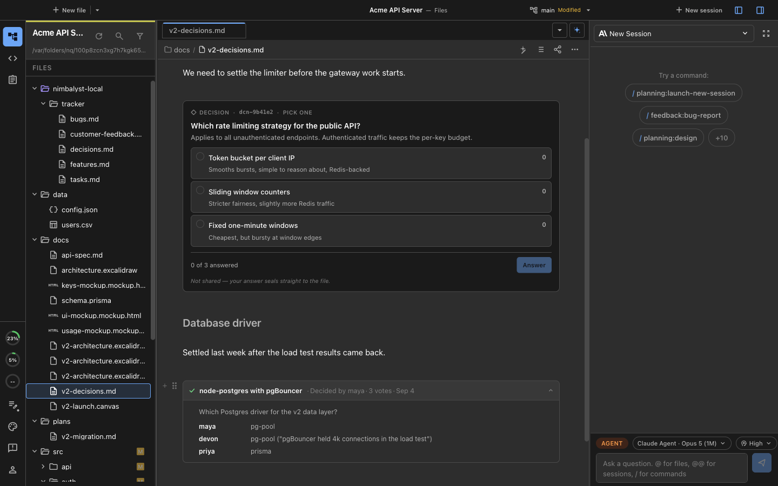778x486 pixels.
Task: Focus the Ask a question input field
Action: coord(672,468)
